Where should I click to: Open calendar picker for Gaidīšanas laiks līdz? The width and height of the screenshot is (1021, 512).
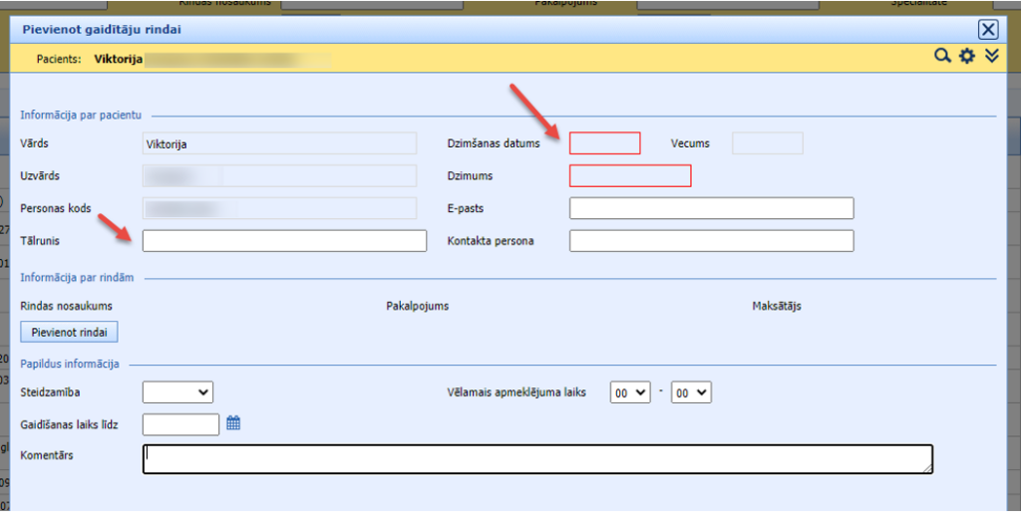pyautogui.click(x=233, y=423)
